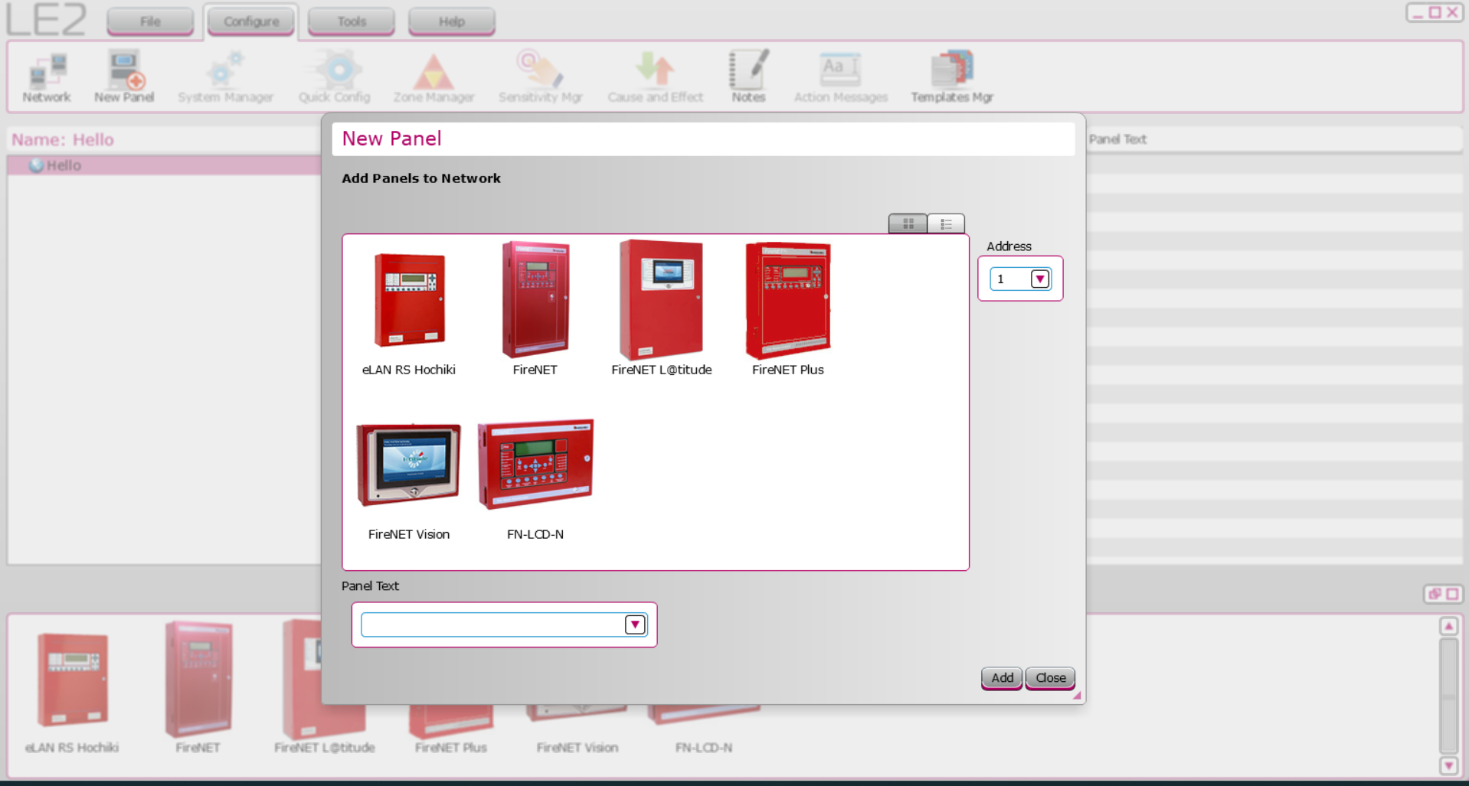The height and width of the screenshot is (786, 1469).
Task: Open the Cause and Effect editor
Action: click(x=655, y=76)
